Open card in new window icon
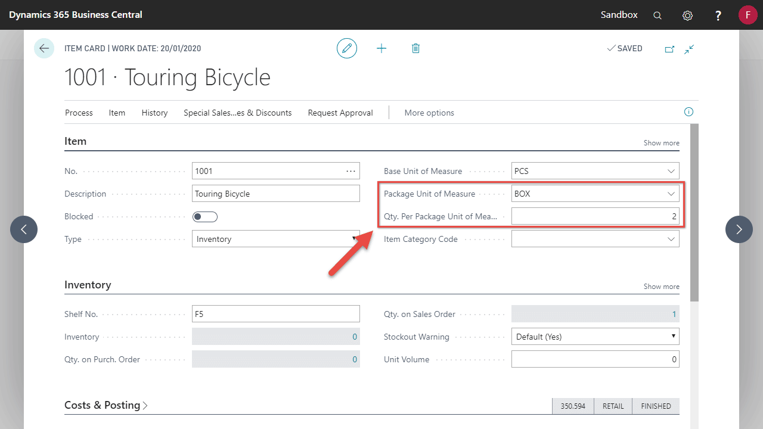Viewport: 763px width, 429px height. click(669, 49)
